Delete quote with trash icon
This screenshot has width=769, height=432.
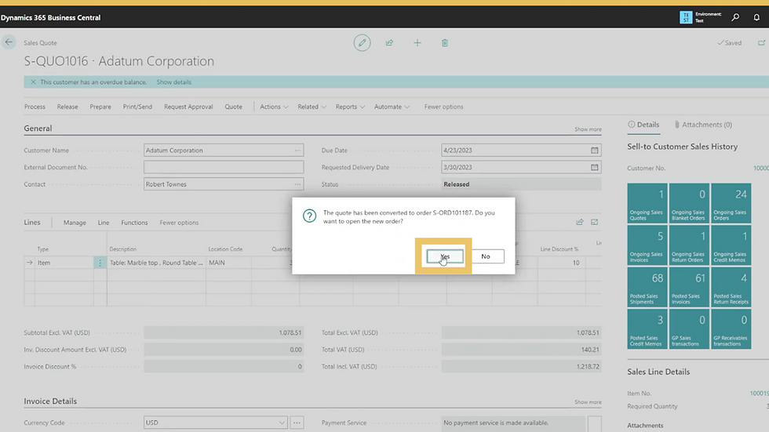444,42
